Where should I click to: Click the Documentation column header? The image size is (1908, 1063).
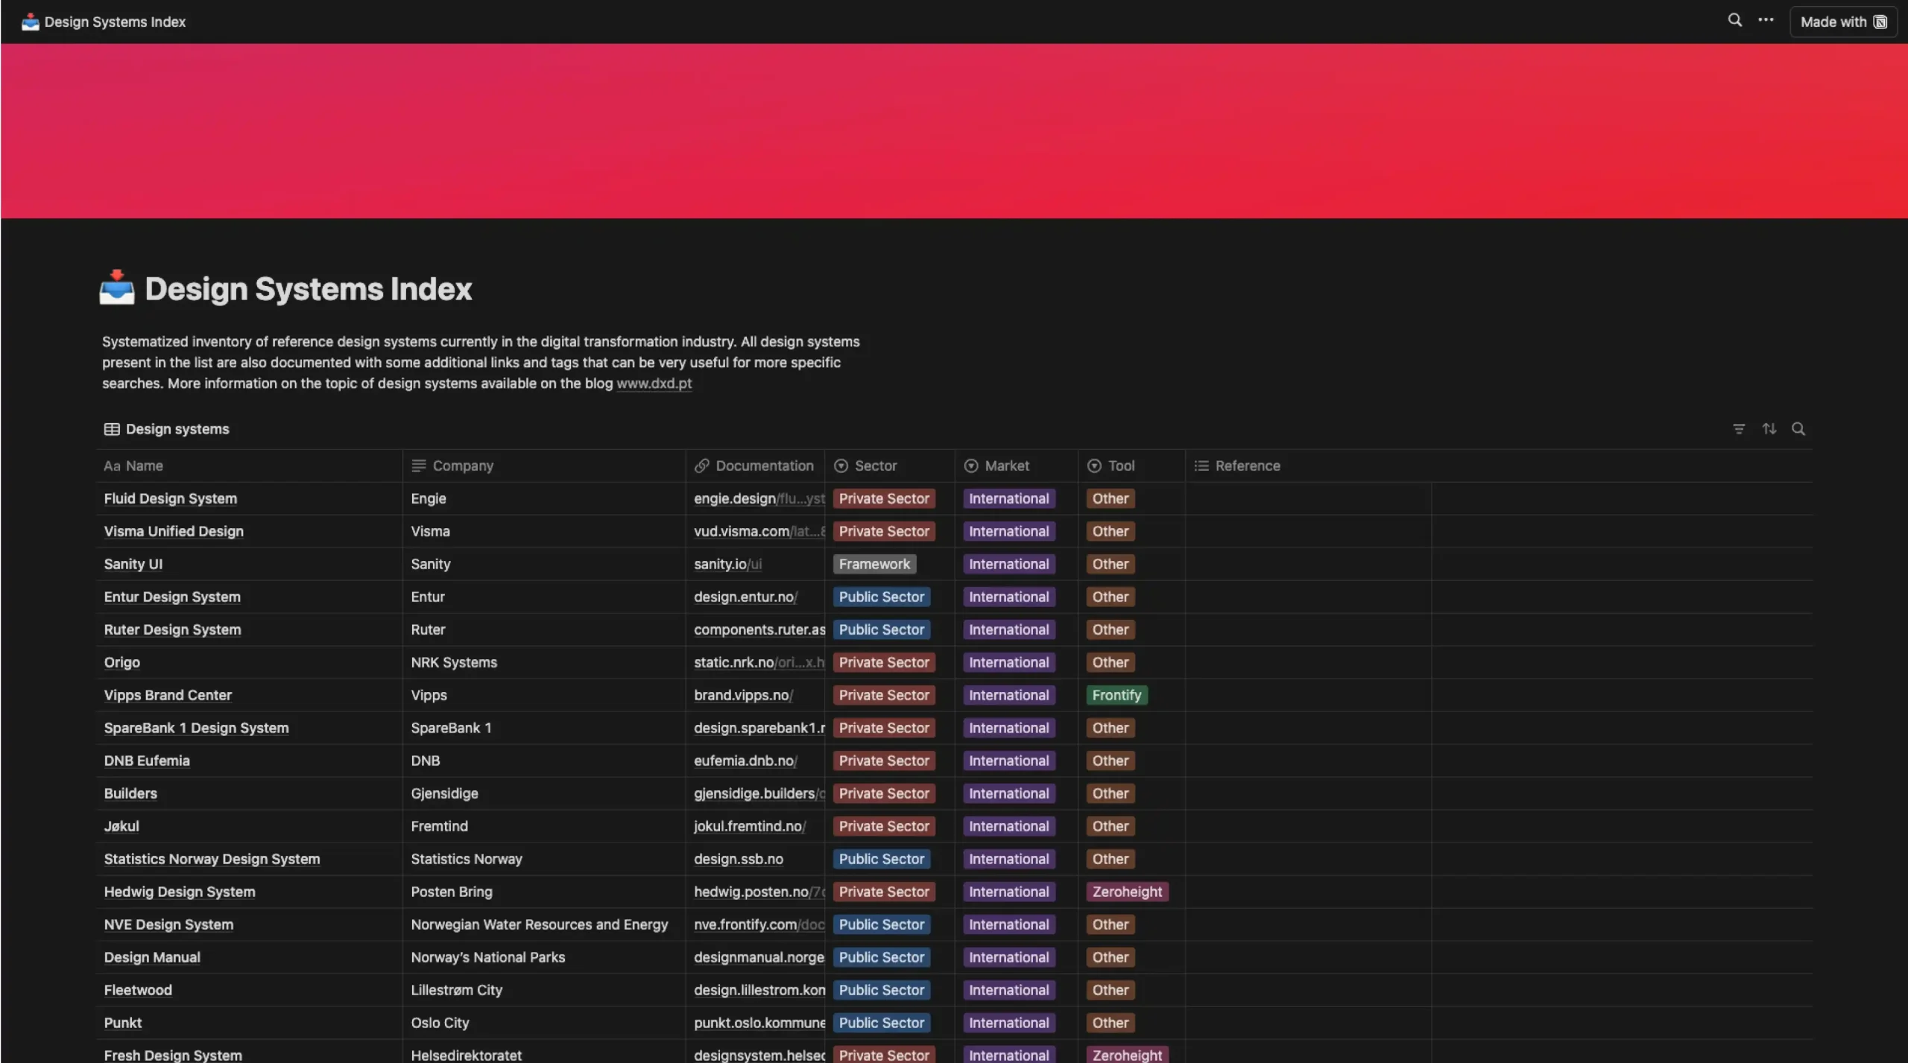click(x=755, y=466)
